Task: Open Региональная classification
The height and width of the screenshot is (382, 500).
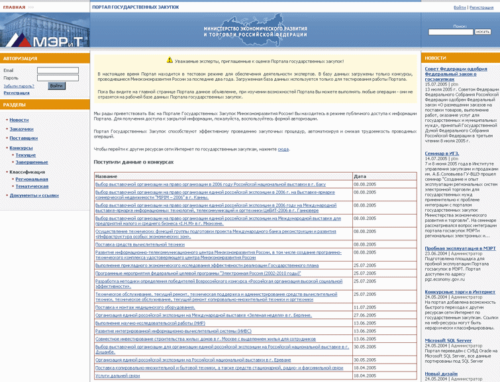Action: tap(32, 179)
